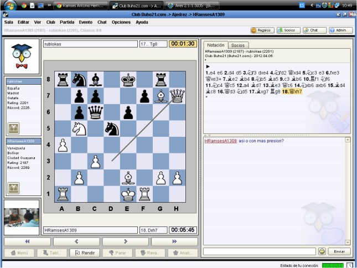
Task: Send the chat message with Enviar
Action: click(x=340, y=251)
